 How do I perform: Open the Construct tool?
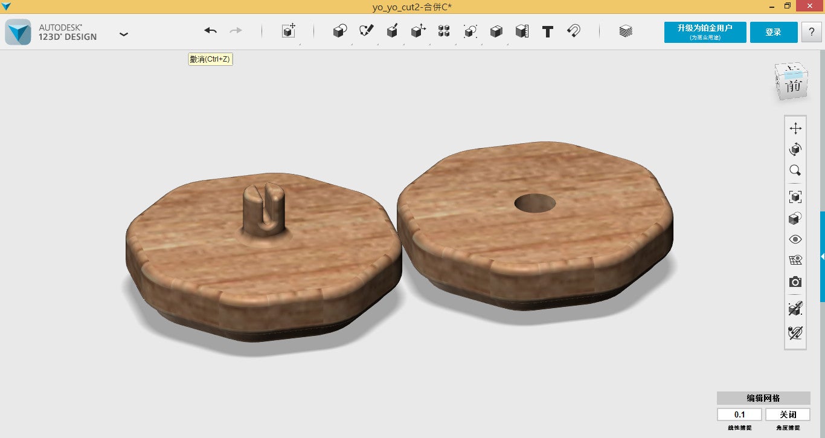393,31
